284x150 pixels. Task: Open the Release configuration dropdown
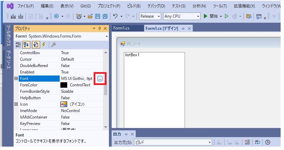[150, 16]
